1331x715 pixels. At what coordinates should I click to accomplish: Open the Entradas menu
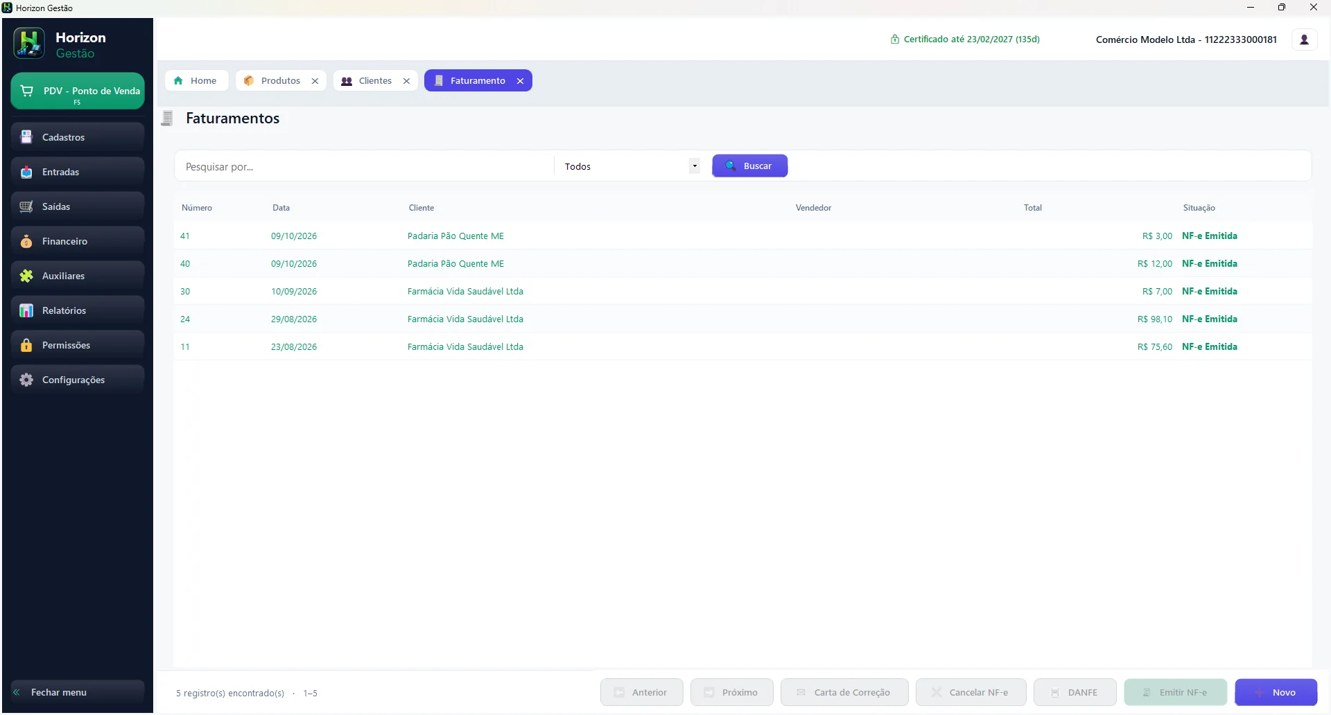[78, 172]
